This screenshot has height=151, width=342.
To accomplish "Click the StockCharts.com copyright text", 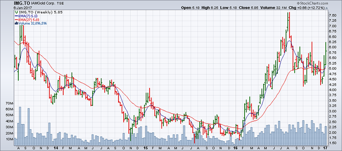I will (312, 3).
